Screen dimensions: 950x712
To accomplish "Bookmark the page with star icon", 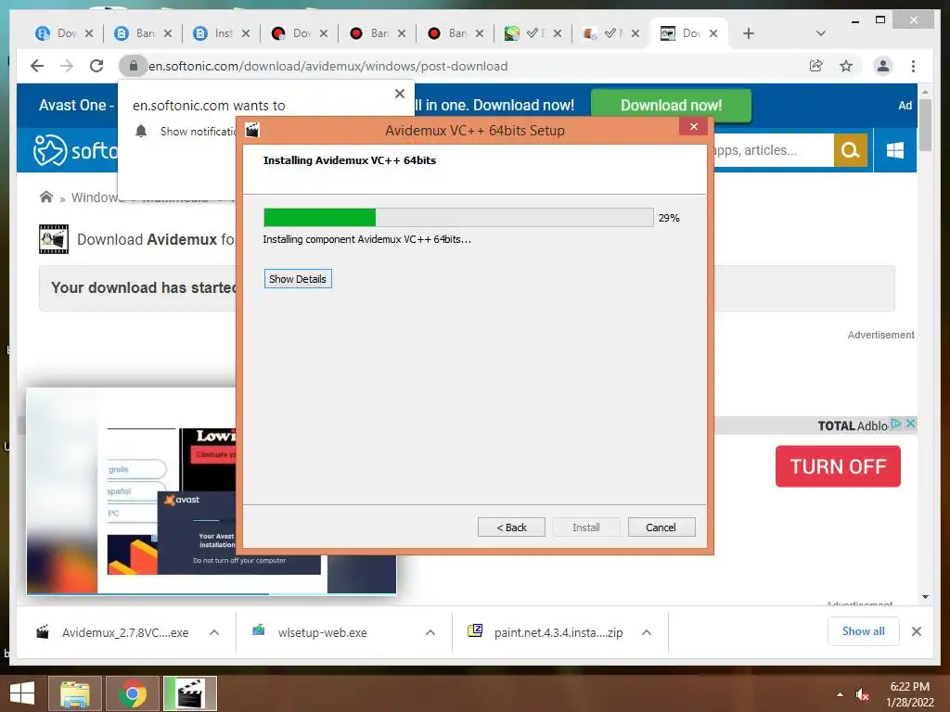I will (x=846, y=66).
